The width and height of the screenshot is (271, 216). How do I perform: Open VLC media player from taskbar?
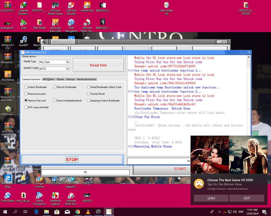point(88,212)
